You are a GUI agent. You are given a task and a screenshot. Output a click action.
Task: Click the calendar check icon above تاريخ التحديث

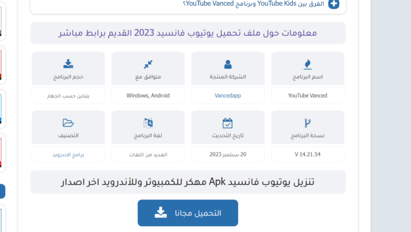(228, 123)
